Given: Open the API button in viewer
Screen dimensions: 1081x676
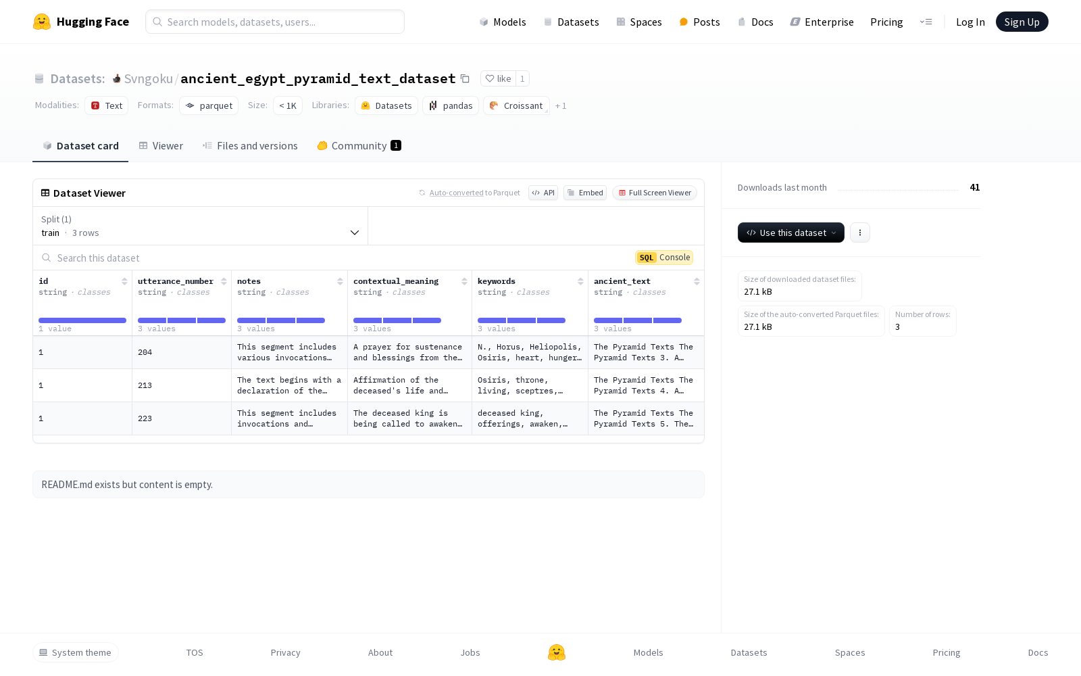Looking at the screenshot, I should click(x=543, y=193).
